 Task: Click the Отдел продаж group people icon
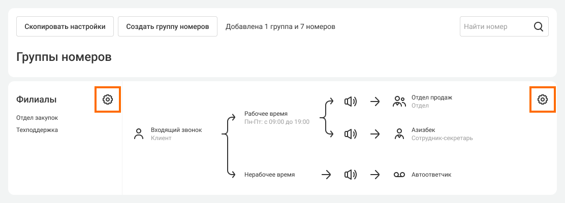pyautogui.click(x=399, y=101)
